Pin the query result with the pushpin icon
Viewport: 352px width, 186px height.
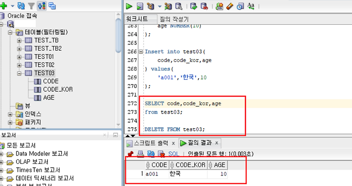click(x=130, y=154)
